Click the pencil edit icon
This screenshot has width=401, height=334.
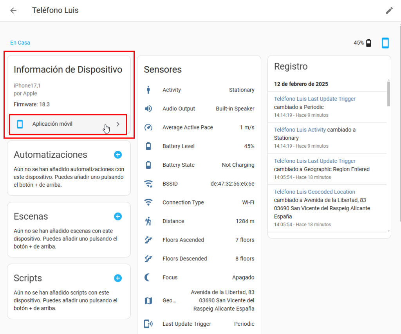[389, 11]
